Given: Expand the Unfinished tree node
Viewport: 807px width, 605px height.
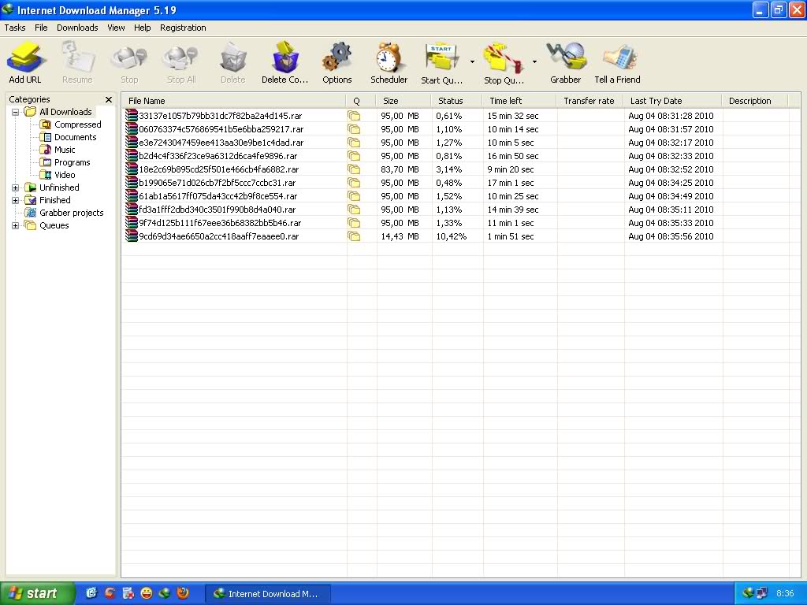Looking at the screenshot, I should click(x=16, y=187).
